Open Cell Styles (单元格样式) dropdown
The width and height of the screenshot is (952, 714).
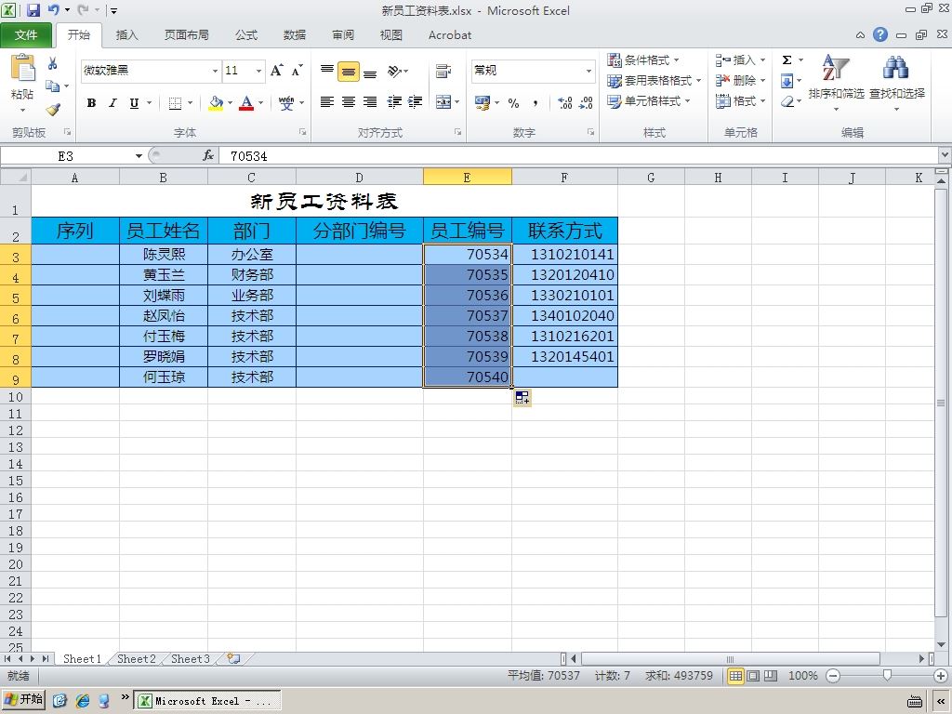(648, 101)
